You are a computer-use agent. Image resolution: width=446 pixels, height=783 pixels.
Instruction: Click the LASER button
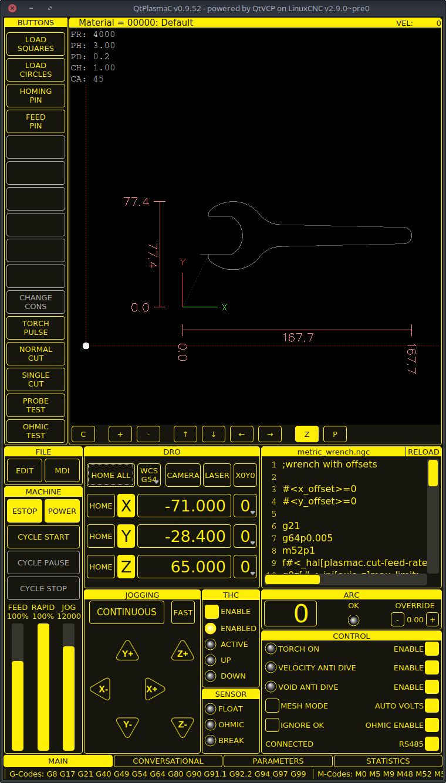(x=217, y=475)
